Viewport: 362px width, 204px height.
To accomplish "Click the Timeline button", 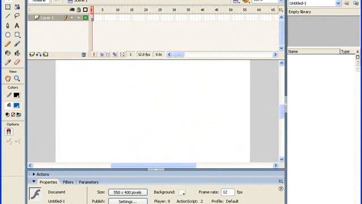I will point(39,1).
